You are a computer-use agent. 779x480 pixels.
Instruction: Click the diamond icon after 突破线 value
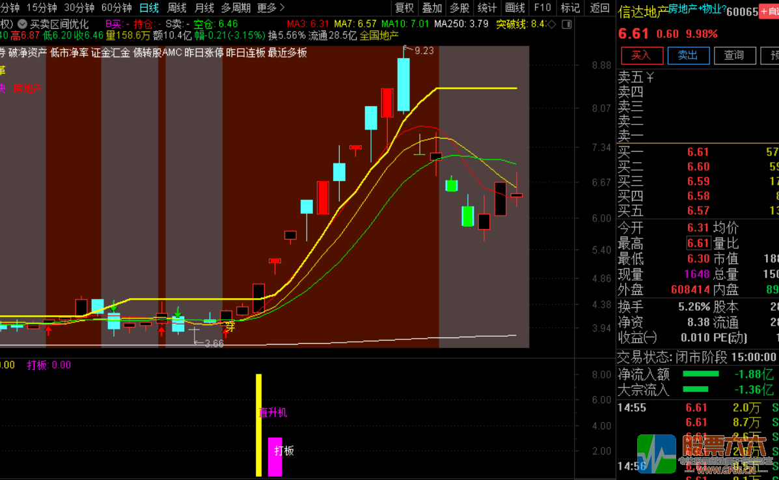coord(552,24)
